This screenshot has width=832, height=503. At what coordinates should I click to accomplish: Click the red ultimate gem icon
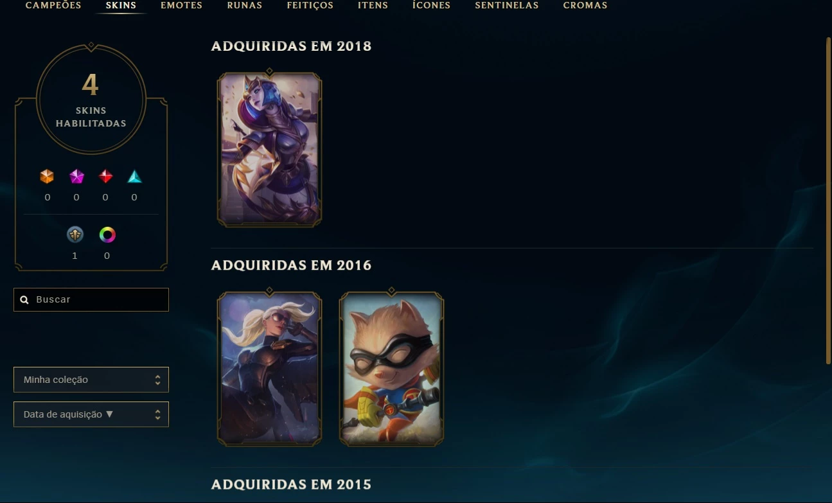(x=106, y=177)
